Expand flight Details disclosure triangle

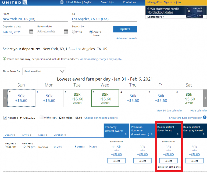click(x=76, y=147)
